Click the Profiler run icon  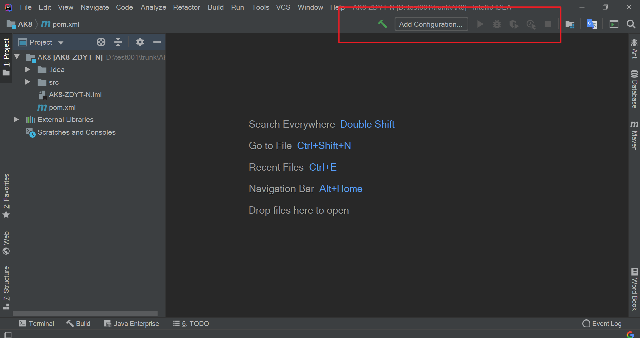tap(531, 24)
